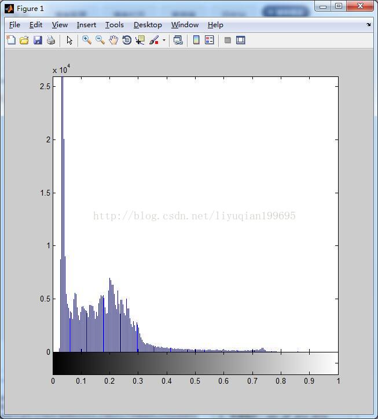Open the Insert menu

point(86,25)
